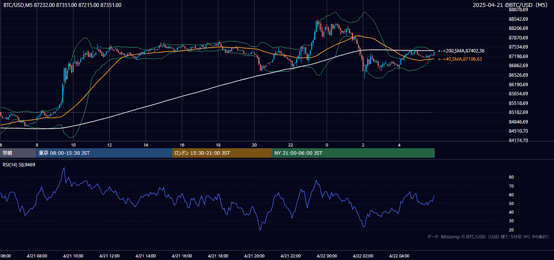Click price axis label 84174.70
Image resolution: width=554 pixels, height=260 pixels.
(518, 140)
